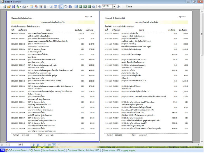Image resolution: width=204 pixels, height=153 pixels.
Task: Click the yellow report title banner on page 2
Action: 146,22
